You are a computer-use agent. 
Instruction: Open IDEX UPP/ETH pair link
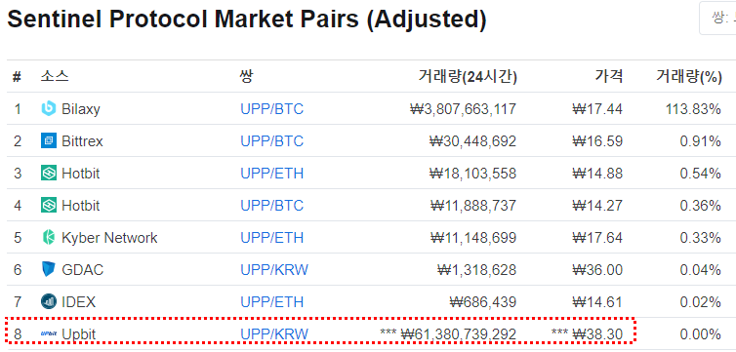point(271,302)
